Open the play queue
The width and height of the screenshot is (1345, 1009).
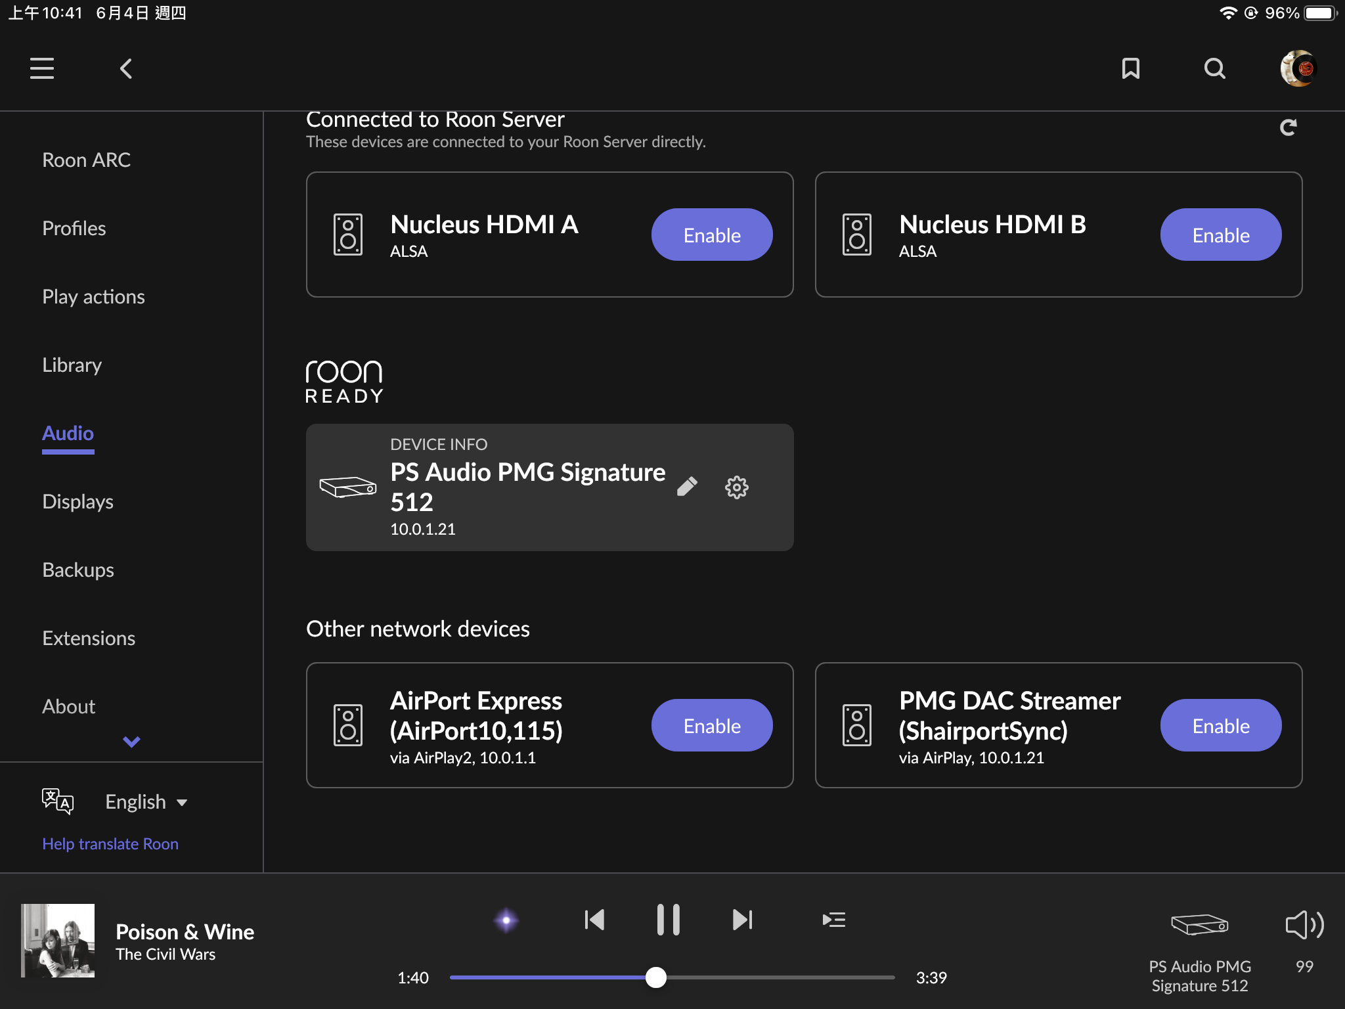point(834,920)
